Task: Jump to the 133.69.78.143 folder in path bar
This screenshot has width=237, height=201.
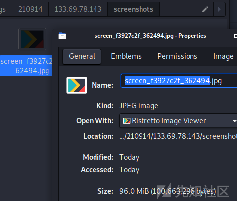Action: (x=78, y=9)
